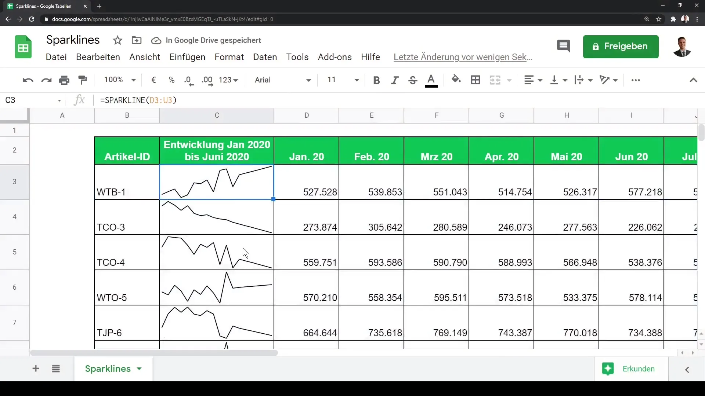Open the Letzte Änderung history link

[463, 57]
